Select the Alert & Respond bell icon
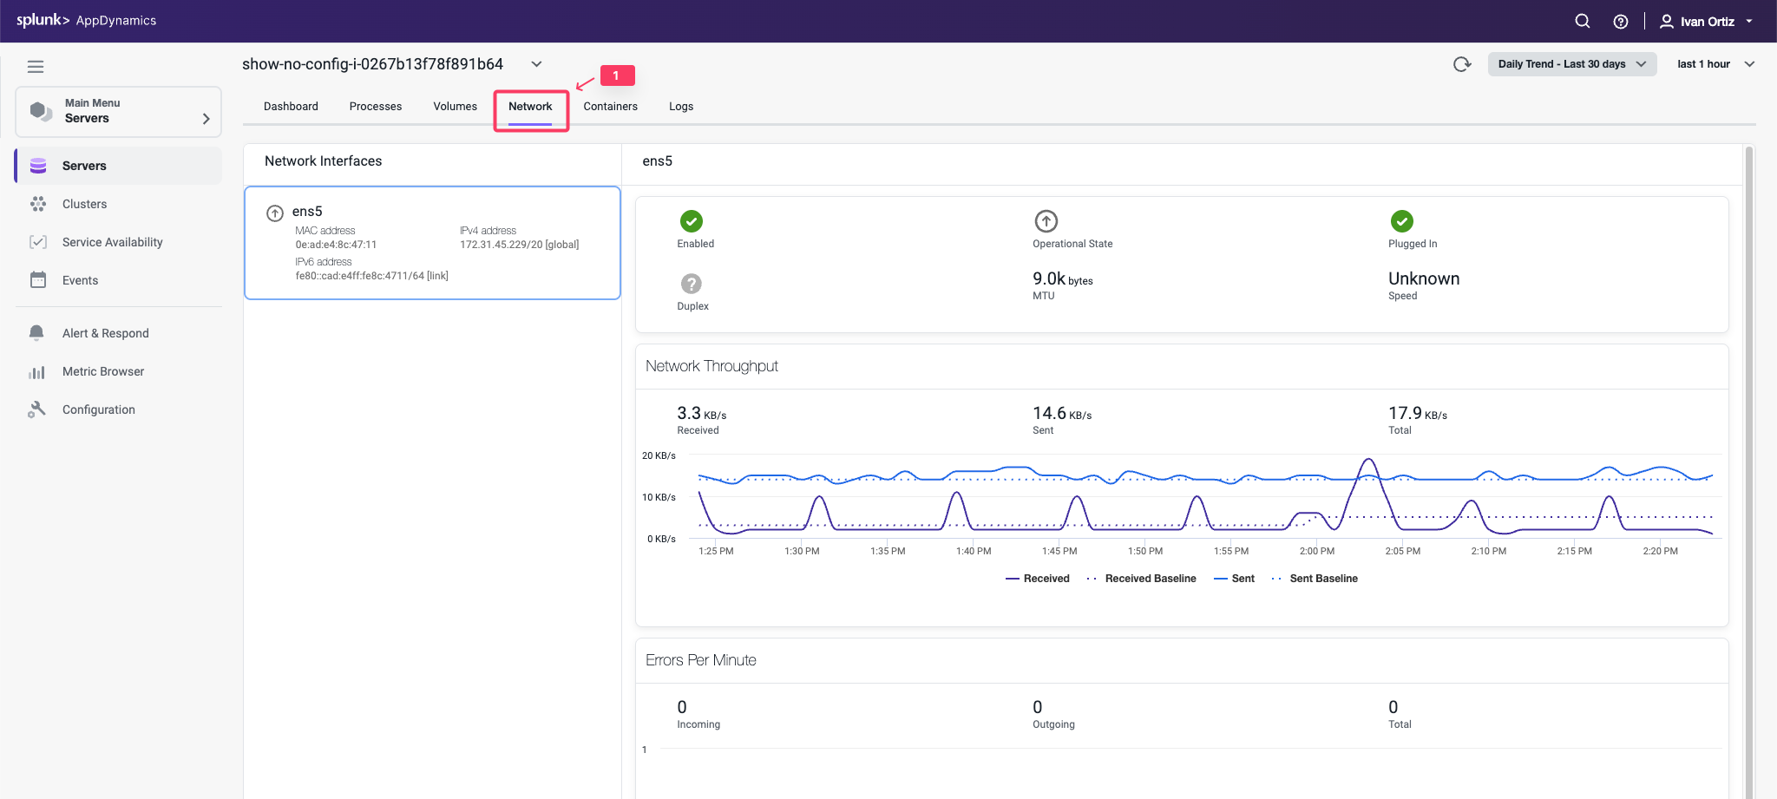 pos(36,332)
